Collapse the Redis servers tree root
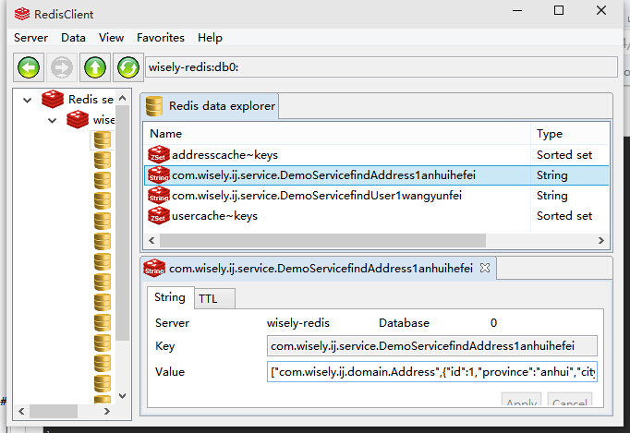The image size is (630, 433). [28, 100]
